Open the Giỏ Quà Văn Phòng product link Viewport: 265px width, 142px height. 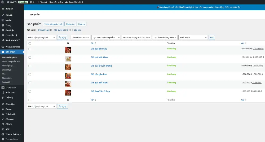click(x=100, y=91)
